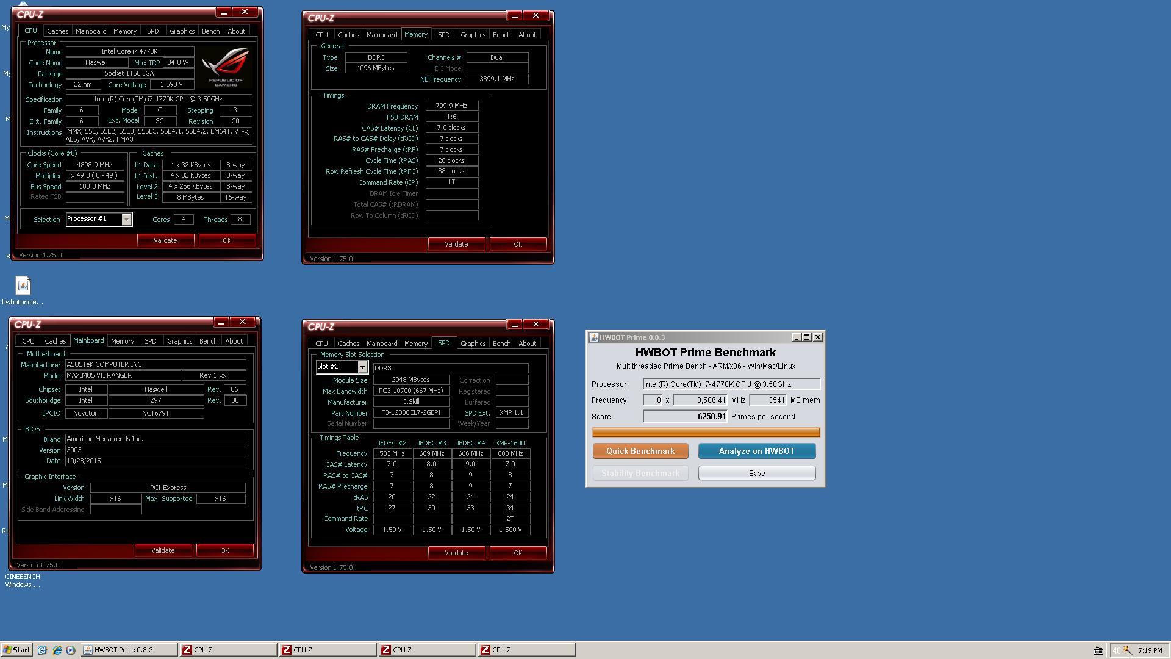Click Validate in the Mainboard window
The height and width of the screenshot is (659, 1171).
pos(163,550)
